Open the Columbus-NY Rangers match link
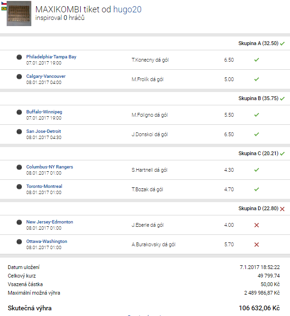Image resolution: width=290 pixels, height=316 pixels. [49, 167]
